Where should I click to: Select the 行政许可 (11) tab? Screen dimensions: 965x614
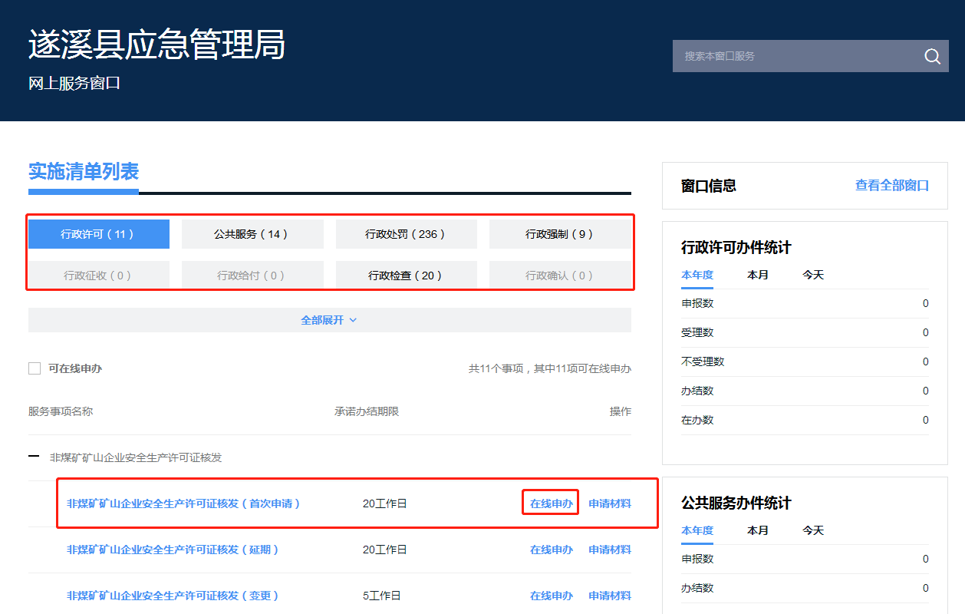click(98, 234)
